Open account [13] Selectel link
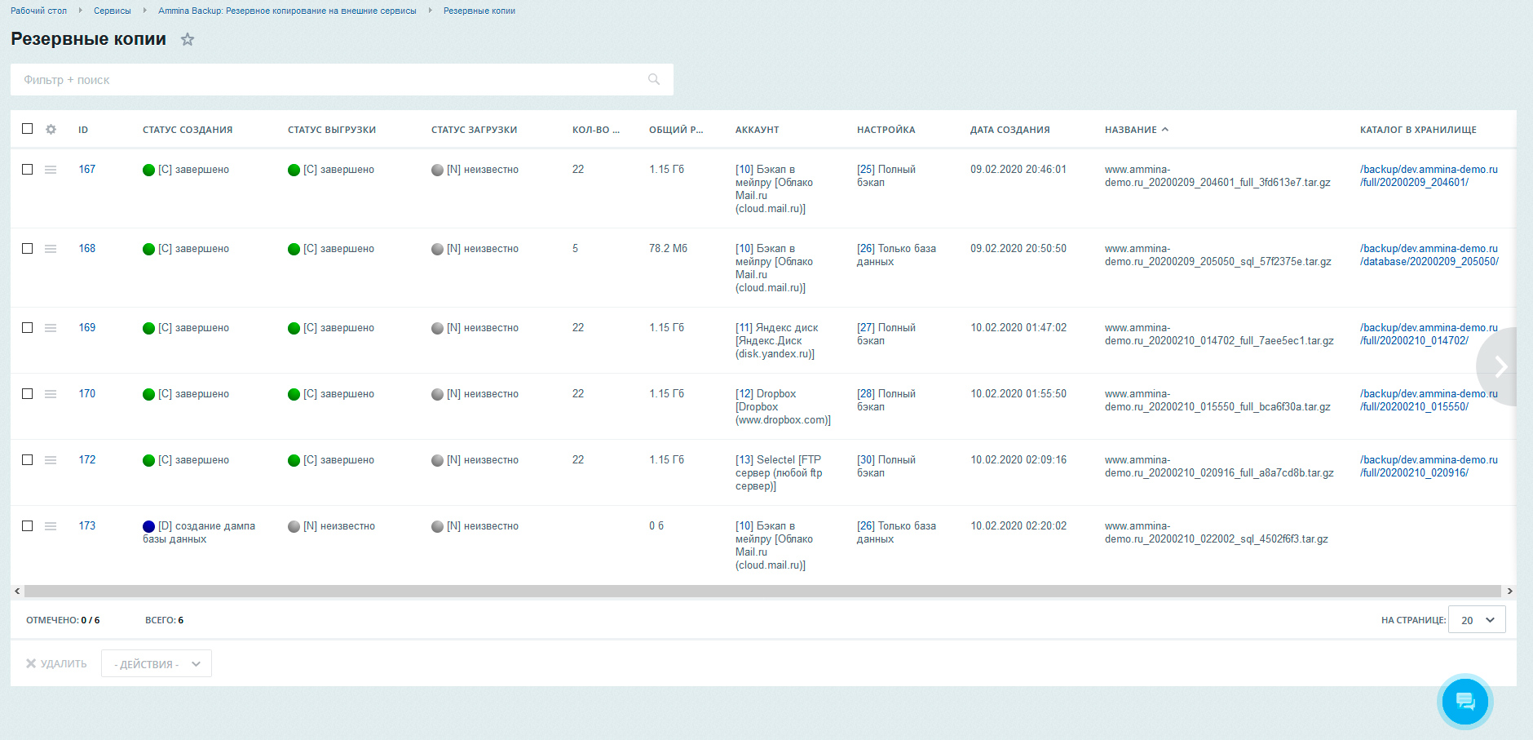Screen dimensions: 1533x740 [779, 472]
